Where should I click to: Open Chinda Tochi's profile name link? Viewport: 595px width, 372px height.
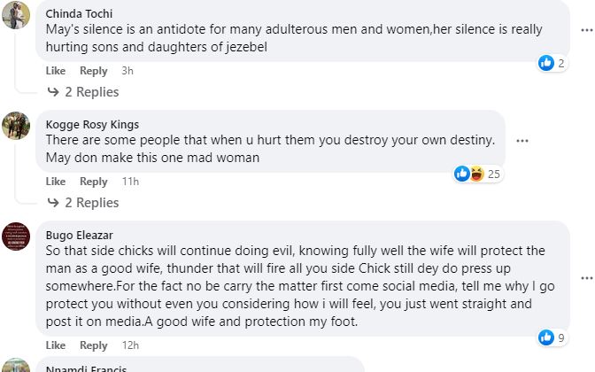(81, 14)
